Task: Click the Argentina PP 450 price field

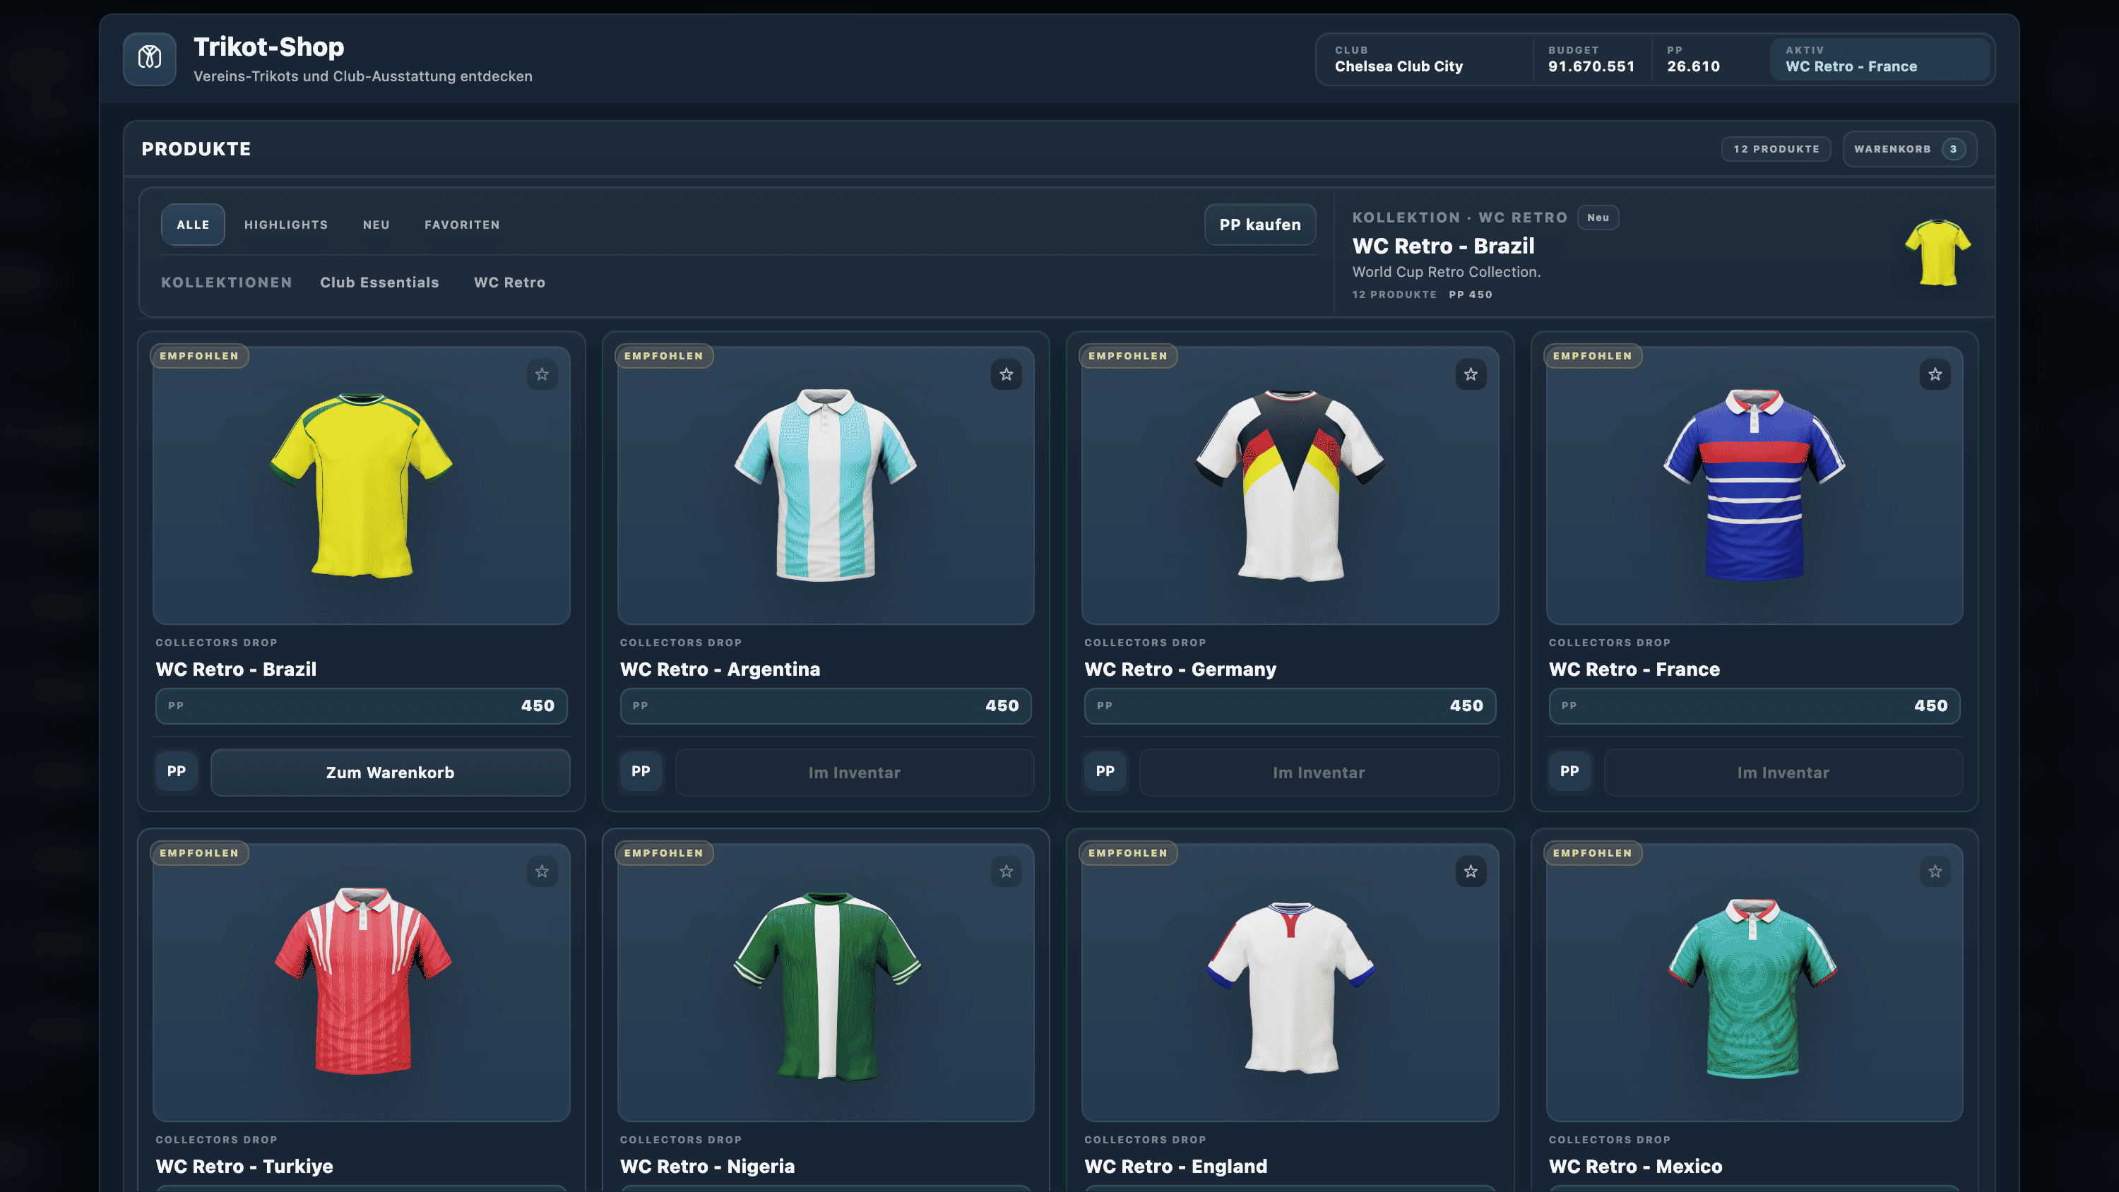Action: click(825, 706)
